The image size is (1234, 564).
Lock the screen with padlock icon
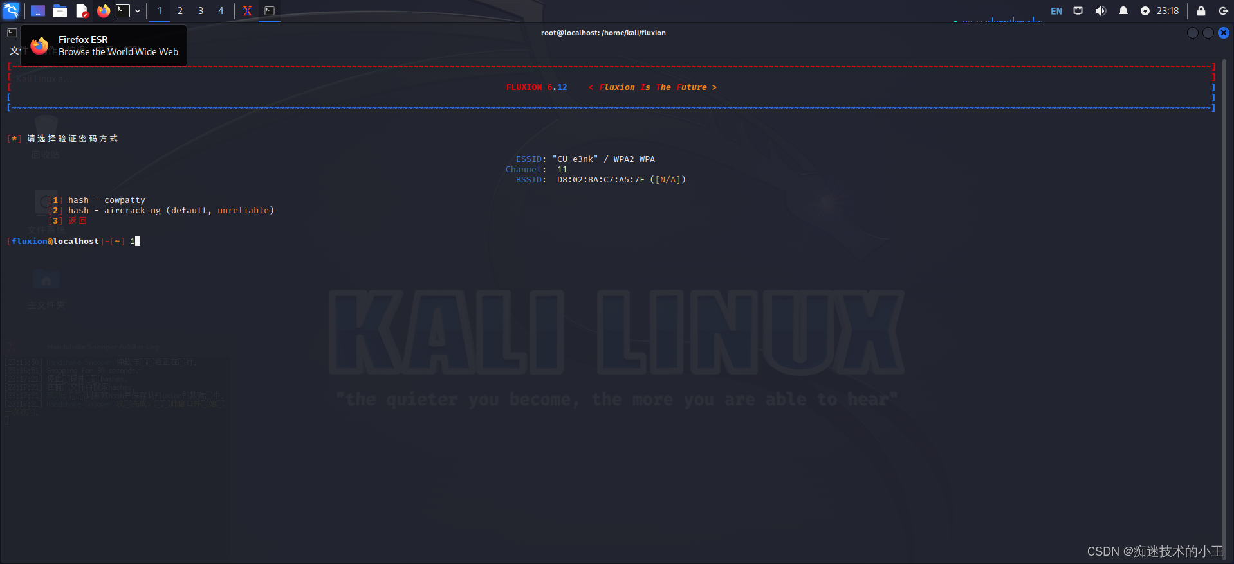click(x=1201, y=11)
